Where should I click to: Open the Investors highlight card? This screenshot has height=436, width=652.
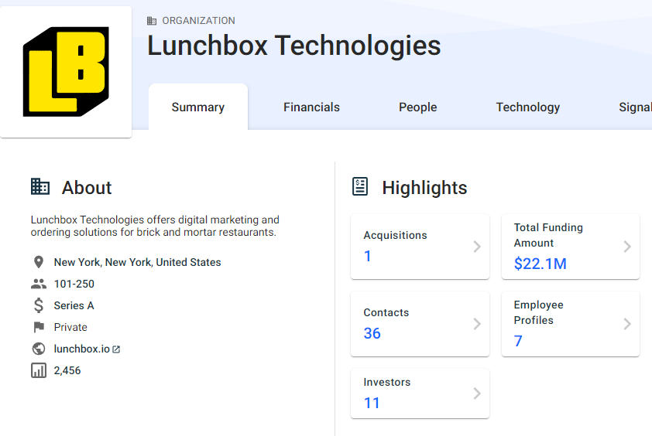[x=420, y=393]
